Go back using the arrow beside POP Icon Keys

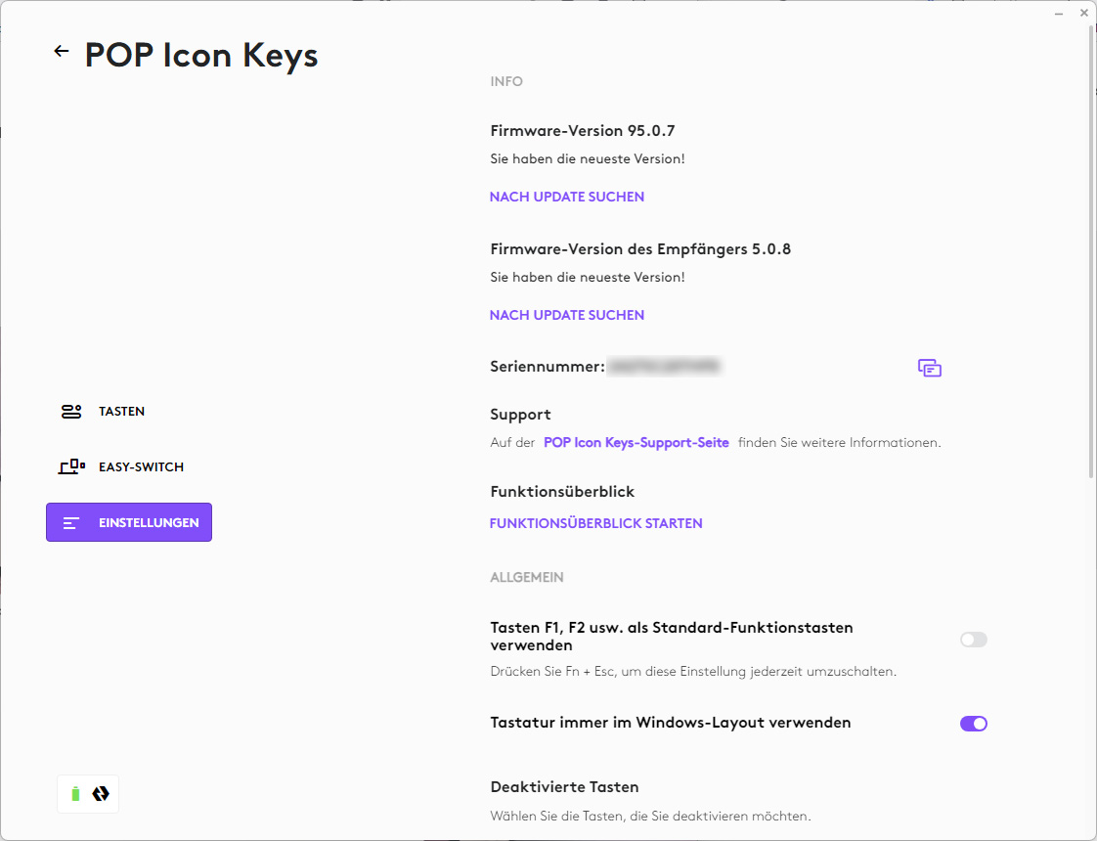point(62,52)
